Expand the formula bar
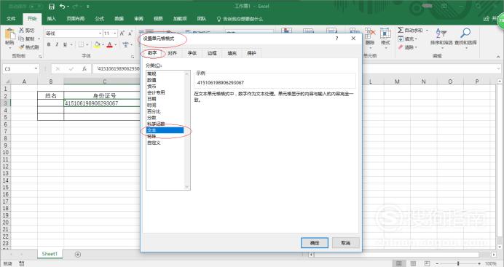This screenshot has width=504, height=267. (498, 68)
